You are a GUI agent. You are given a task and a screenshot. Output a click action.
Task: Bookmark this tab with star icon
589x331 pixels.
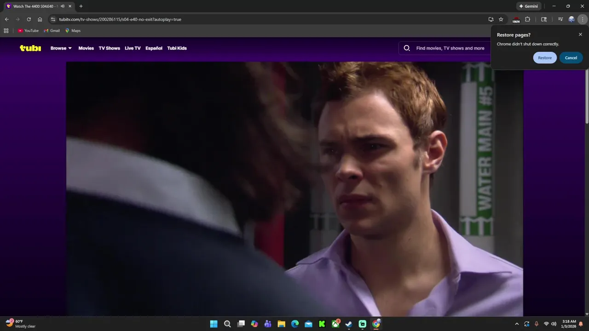point(501,19)
